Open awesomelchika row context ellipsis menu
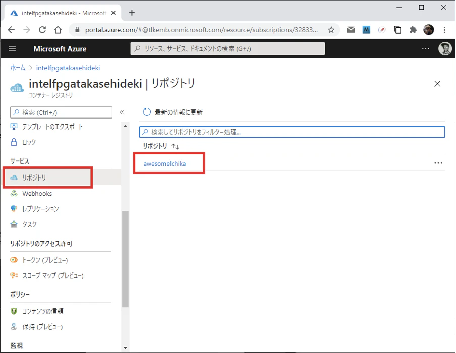 pyautogui.click(x=438, y=163)
